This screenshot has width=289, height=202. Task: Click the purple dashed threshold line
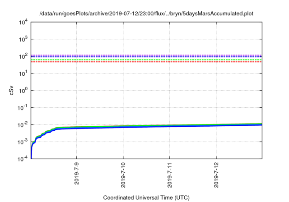[146, 55]
